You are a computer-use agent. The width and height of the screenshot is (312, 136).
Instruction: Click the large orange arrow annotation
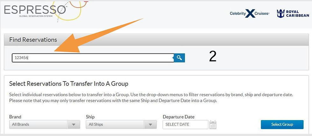pyautogui.click(x=96, y=35)
